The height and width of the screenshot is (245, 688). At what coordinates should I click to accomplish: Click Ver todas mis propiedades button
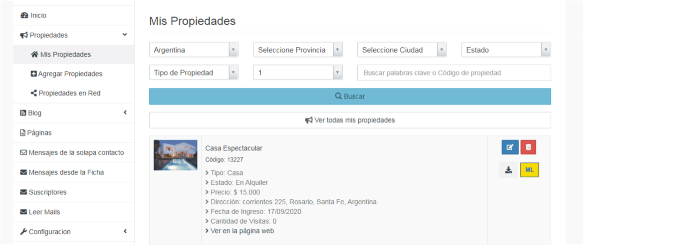click(350, 120)
